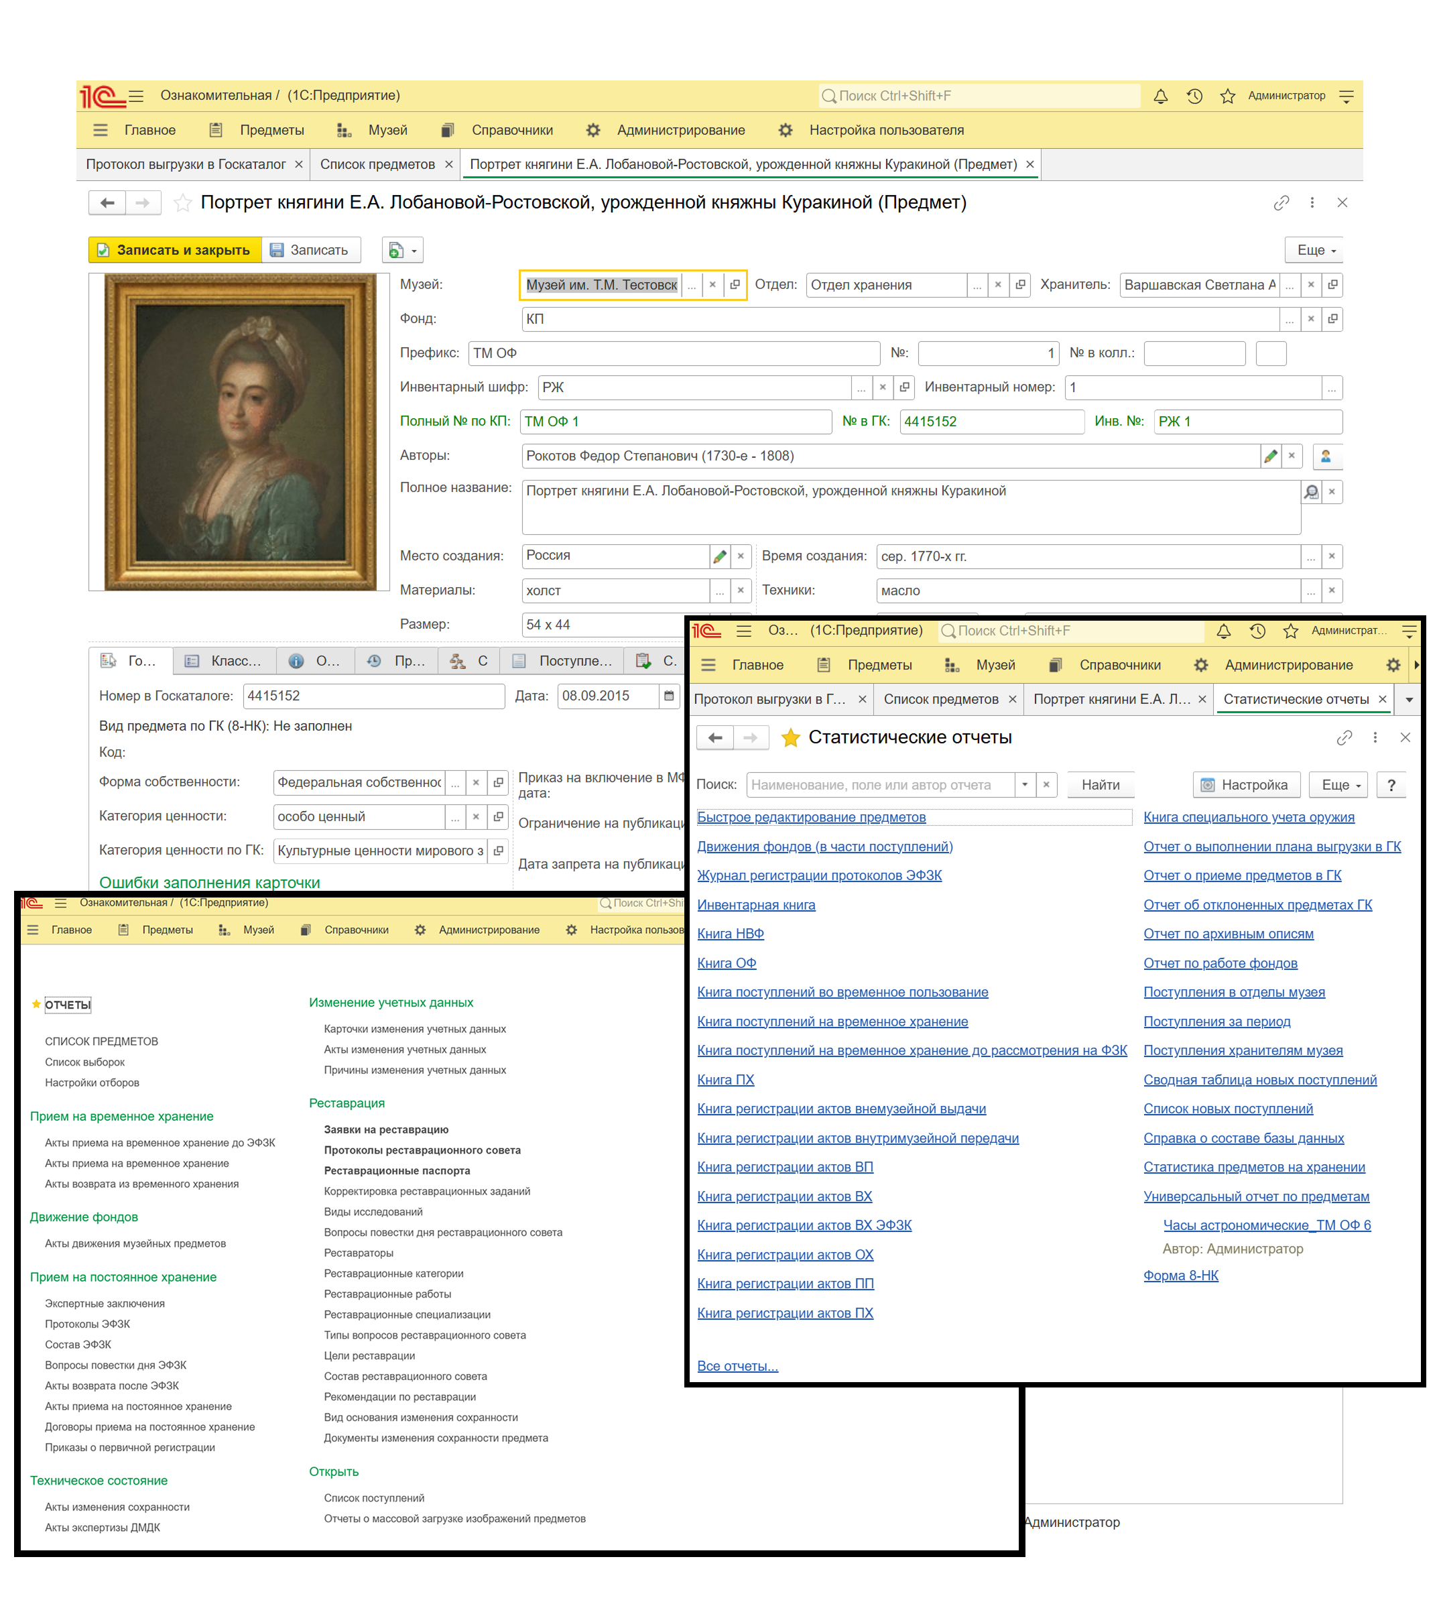Click the notifications bell in the top header
Image resolution: width=1439 pixels, height=1606 pixels.
(x=1160, y=97)
